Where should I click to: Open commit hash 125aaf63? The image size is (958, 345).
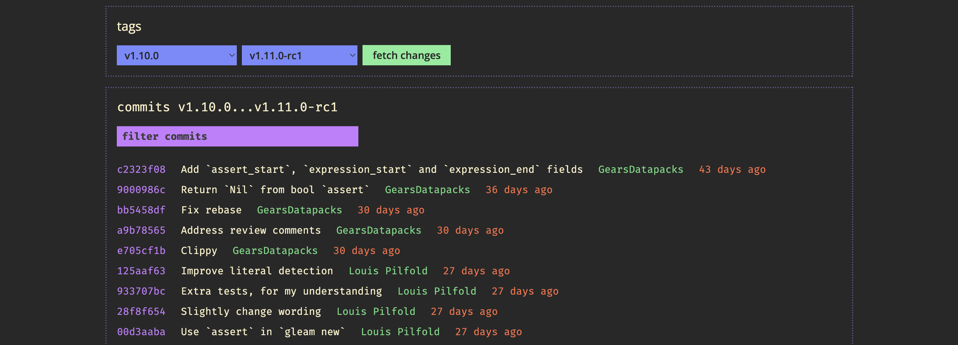pyautogui.click(x=141, y=271)
